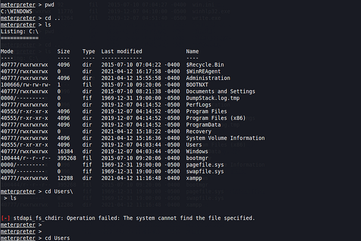Click the xampp directory name
This screenshot has height=241, width=361.
194,178
